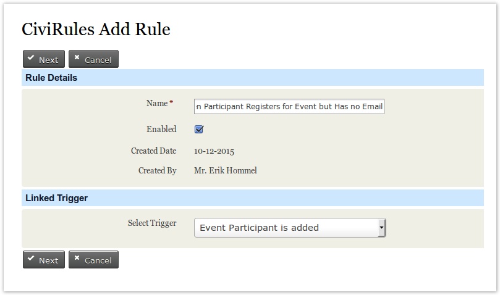Click the arrow on the Event Participant is added combo box
The height and width of the screenshot is (295, 500).
pyautogui.click(x=381, y=228)
